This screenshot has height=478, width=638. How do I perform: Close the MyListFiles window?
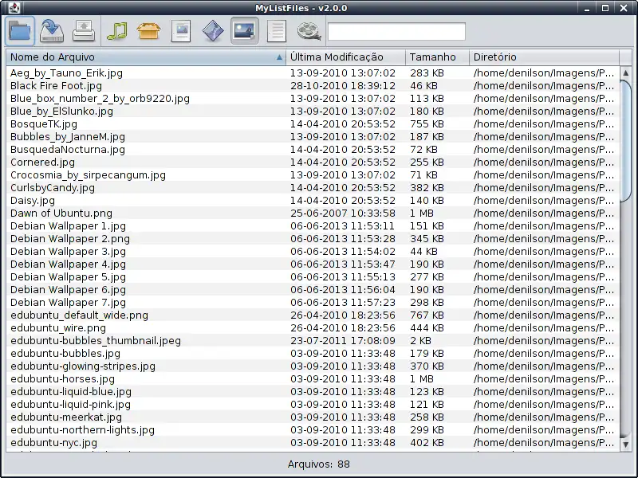(624, 8)
